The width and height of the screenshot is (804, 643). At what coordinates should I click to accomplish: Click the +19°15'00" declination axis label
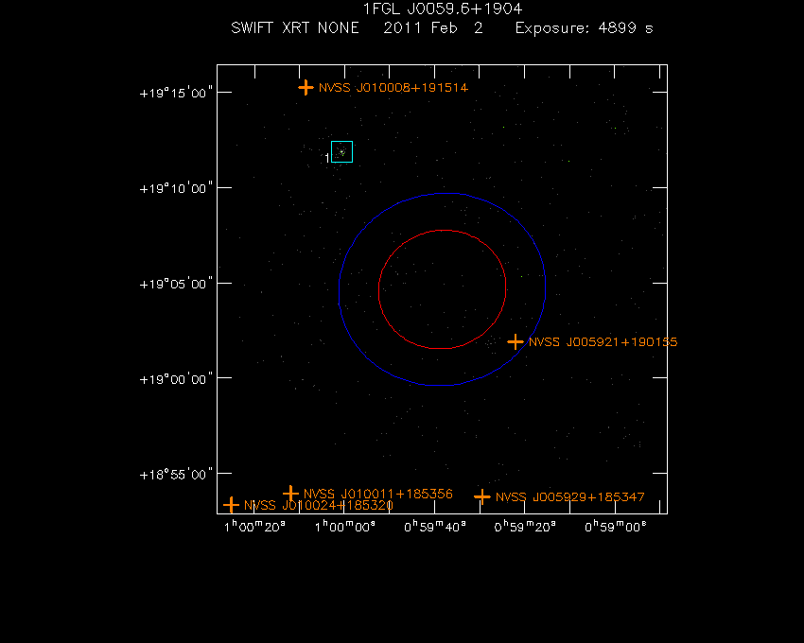176,93
